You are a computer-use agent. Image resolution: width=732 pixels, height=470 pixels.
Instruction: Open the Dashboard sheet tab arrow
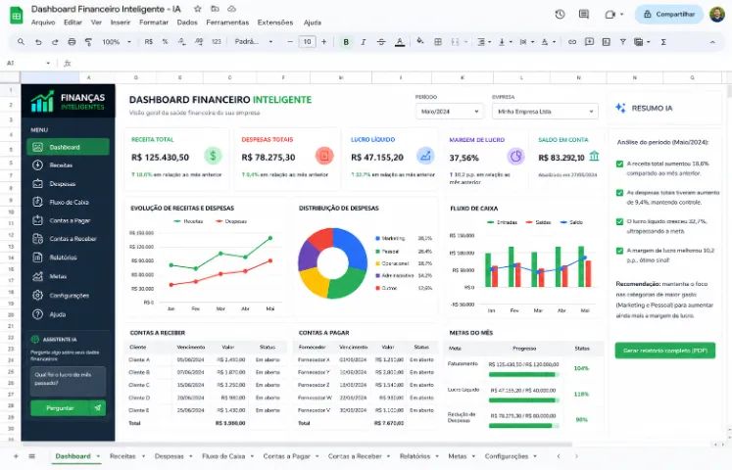coord(99,456)
